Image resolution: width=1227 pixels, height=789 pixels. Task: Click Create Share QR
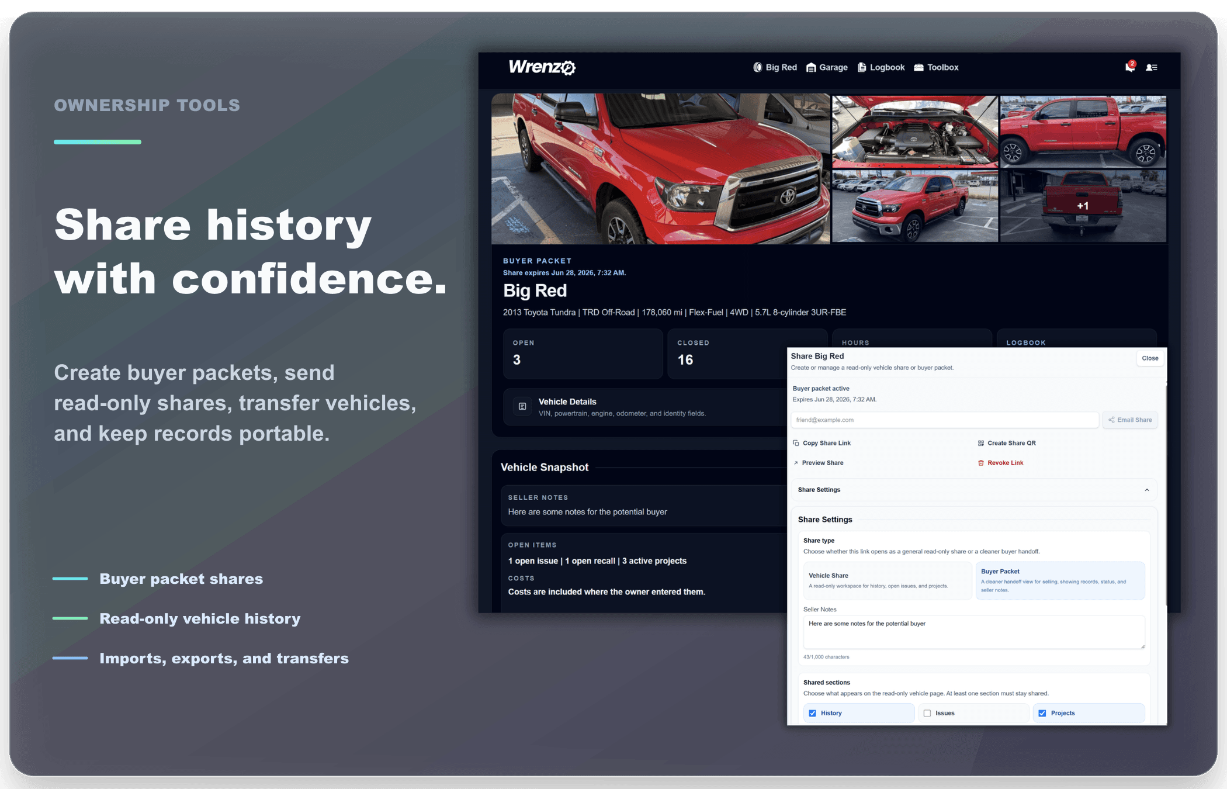pos(1006,443)
